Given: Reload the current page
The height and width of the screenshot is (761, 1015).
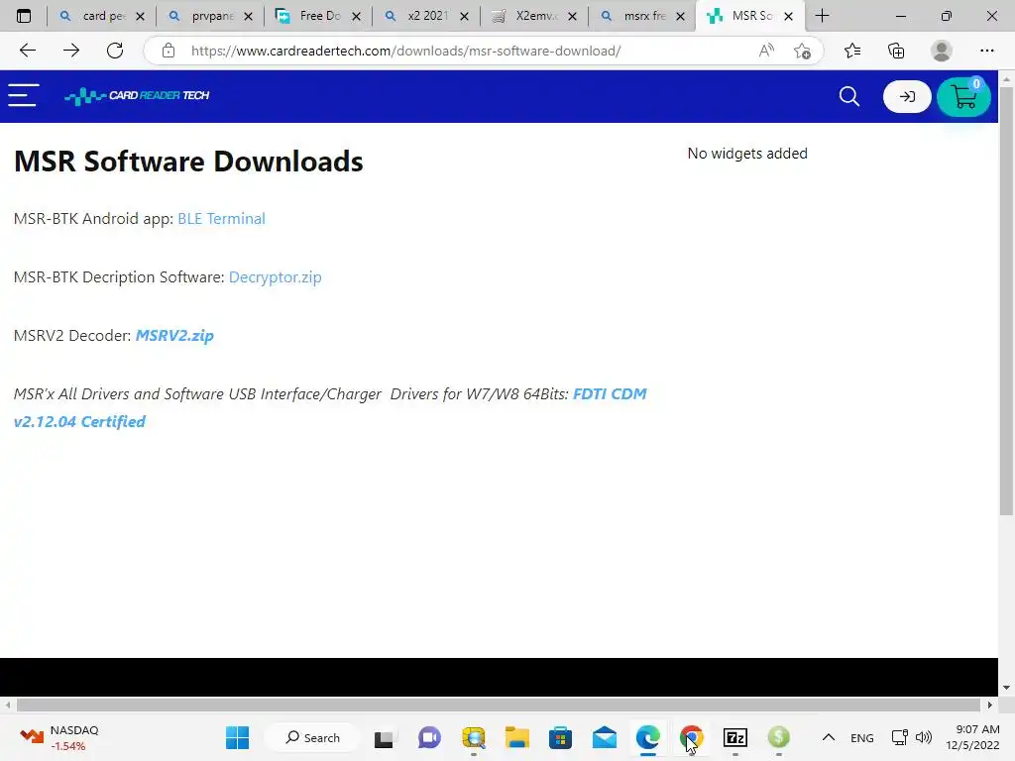Looking at the screenshot, I should coord(115,51).
